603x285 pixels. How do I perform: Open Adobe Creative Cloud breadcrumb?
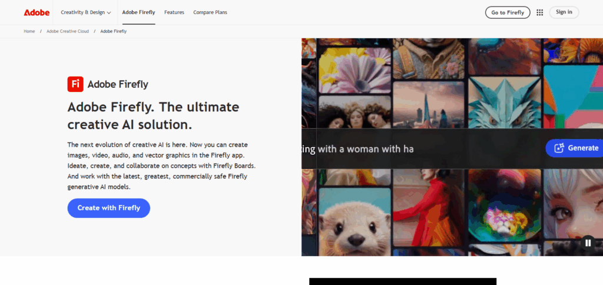click(68, 31)
